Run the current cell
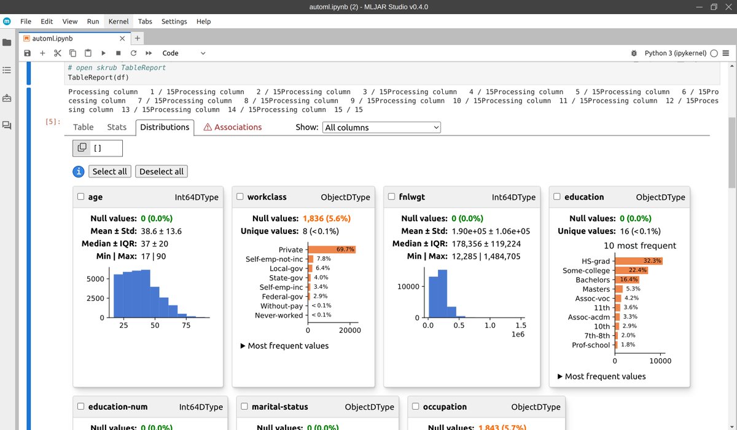 pos(103,53)
